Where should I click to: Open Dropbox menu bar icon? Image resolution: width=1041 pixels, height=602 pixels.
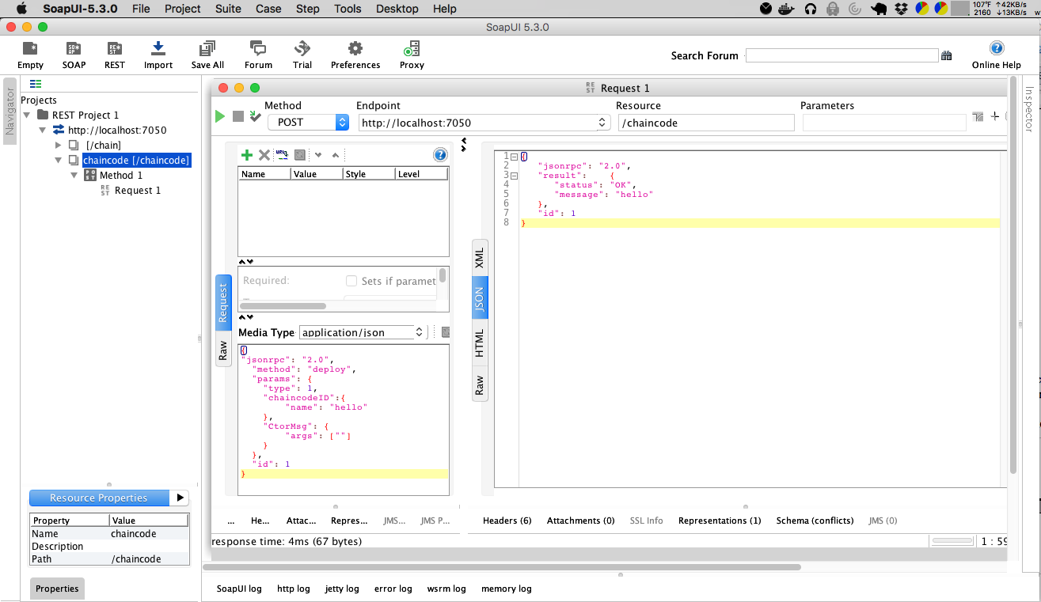point(901,9)
